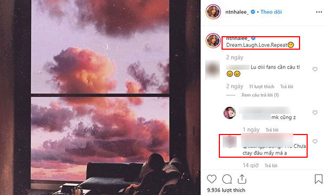
Task: Reply to the comment with 11 lượt thích
Action: click(x=287, y=86)
